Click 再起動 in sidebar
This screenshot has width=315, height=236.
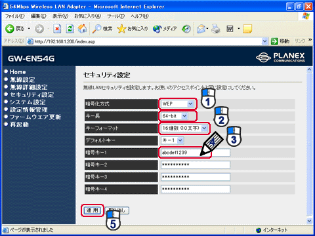pos(19,125)
